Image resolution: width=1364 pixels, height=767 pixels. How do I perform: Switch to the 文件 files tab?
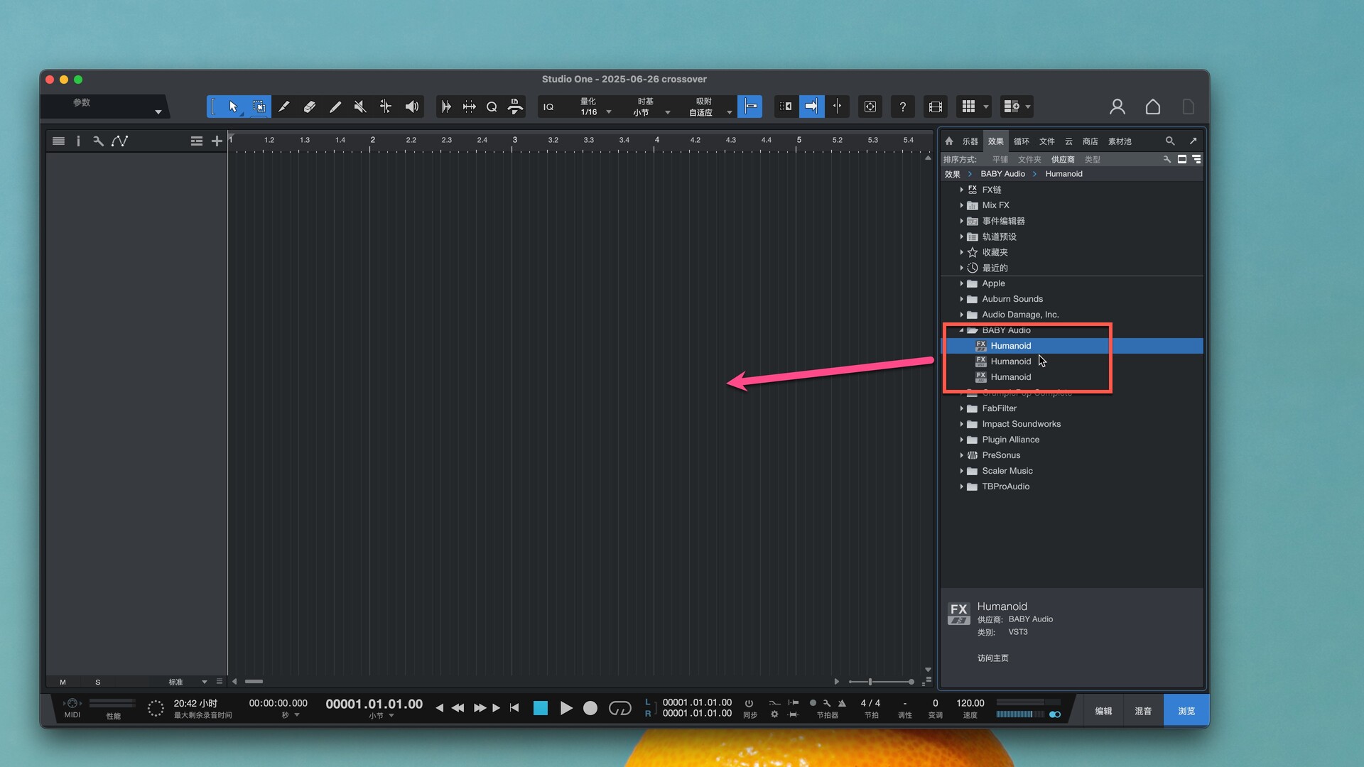(1047, 141)
